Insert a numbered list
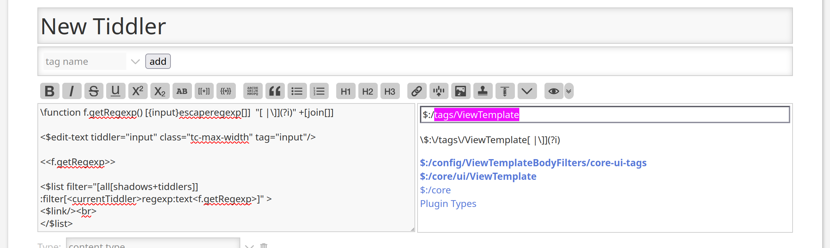 pyautogui.click(x=319, y=91)
